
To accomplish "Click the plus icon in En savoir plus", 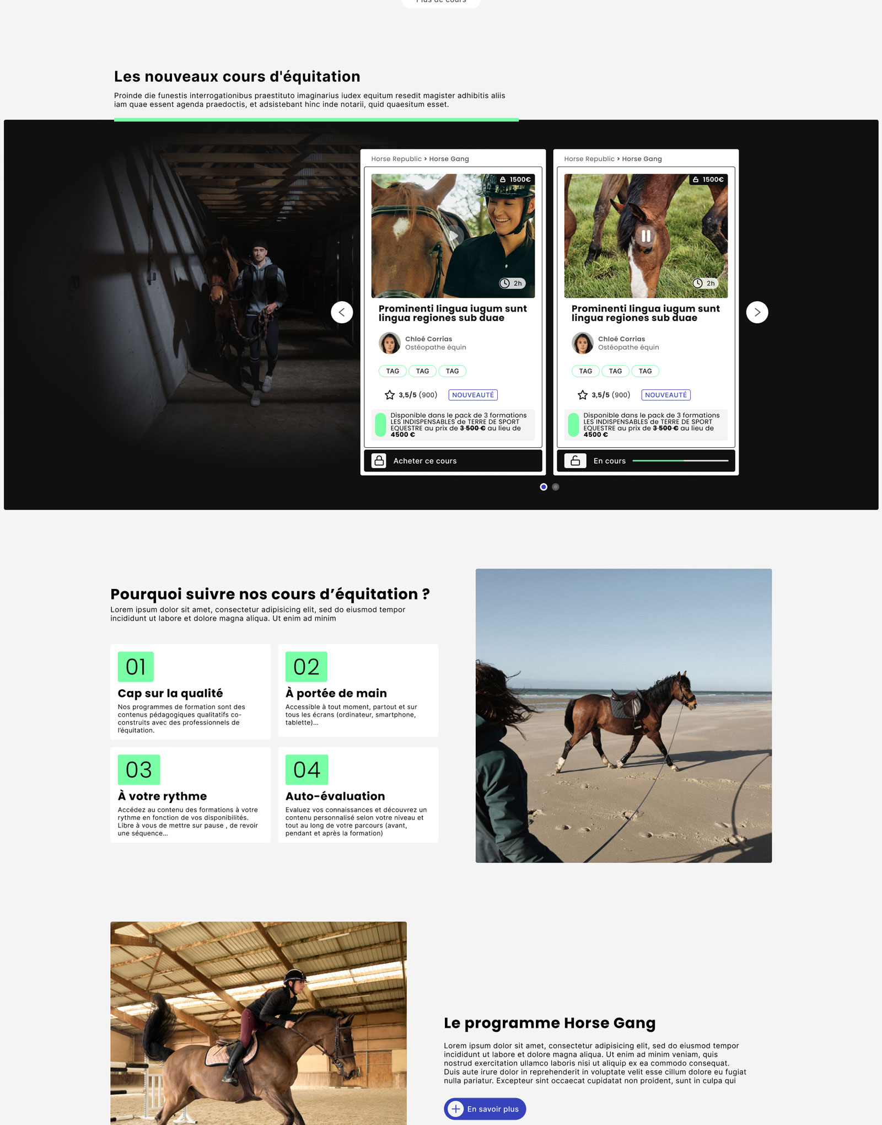I will (455, 1108).
